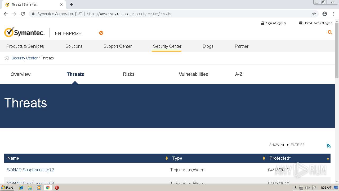Click the browser back arrow
The width and height of the screenshot is (339, 191).
pyautogui.click(x=6, y=14)
